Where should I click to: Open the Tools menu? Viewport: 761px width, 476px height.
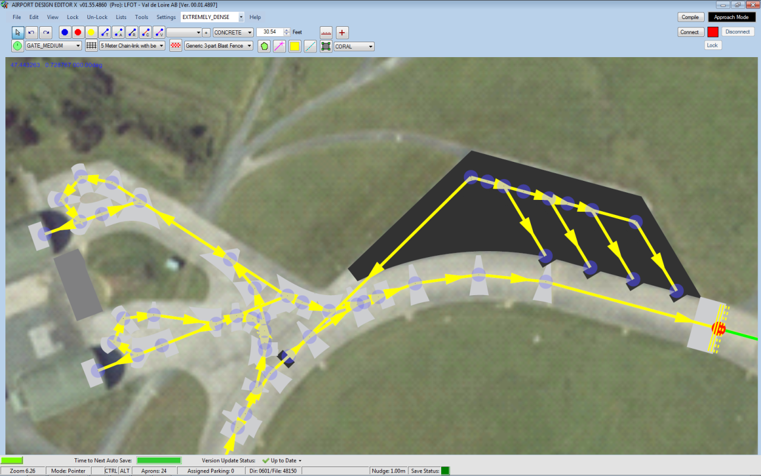[141, 17]
